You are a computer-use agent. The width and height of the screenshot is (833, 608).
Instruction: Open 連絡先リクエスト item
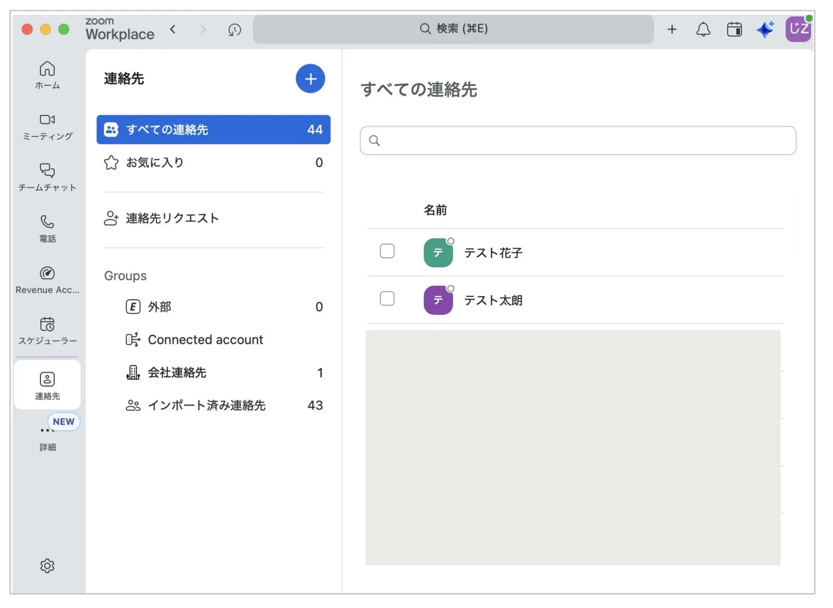point(214,218)
